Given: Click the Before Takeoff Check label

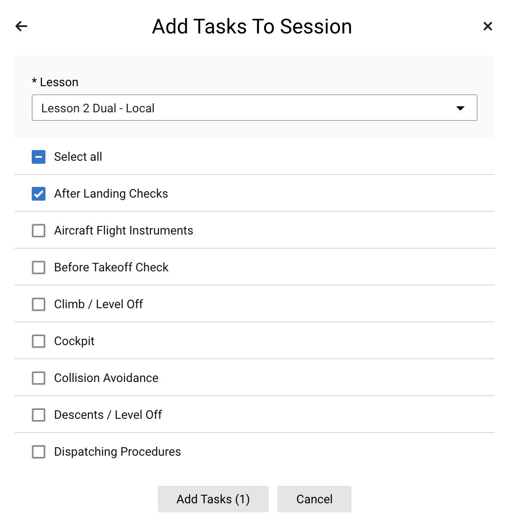Looking at the screenshot, I should [x=111, y=268].
